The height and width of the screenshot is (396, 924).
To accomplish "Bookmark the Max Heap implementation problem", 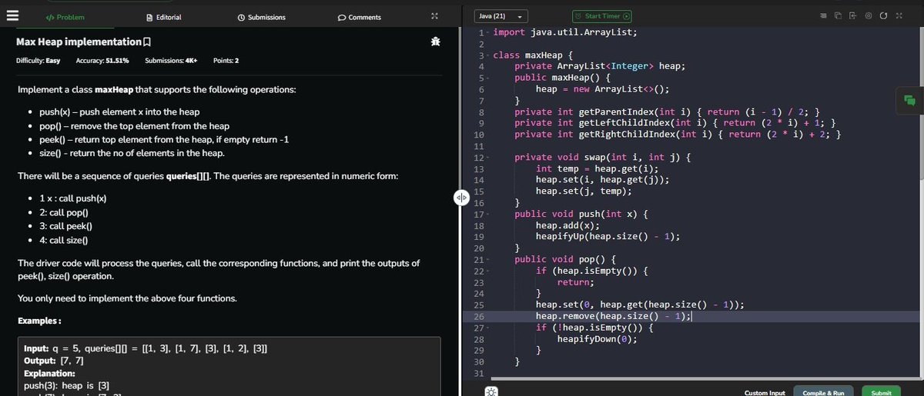I will pyautogui.click(x=146, y=41).
